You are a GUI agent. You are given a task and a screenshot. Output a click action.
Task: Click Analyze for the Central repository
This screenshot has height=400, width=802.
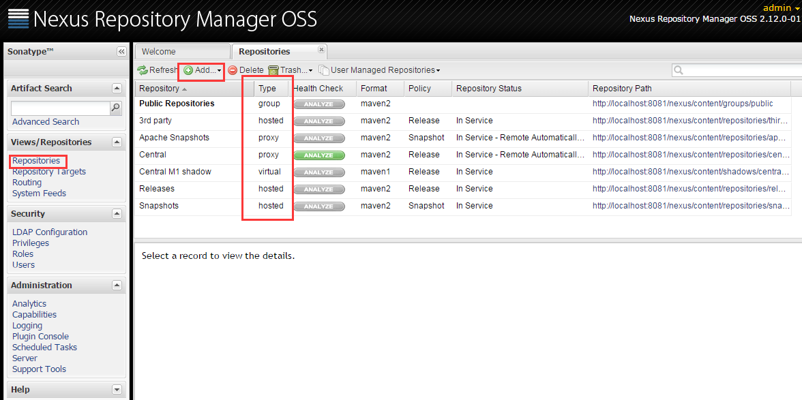coord(318,155)
